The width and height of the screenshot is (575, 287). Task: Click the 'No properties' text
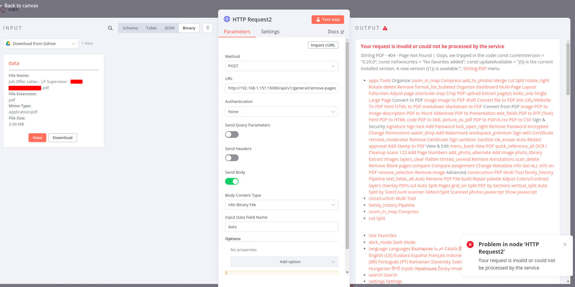click(243, 250)
